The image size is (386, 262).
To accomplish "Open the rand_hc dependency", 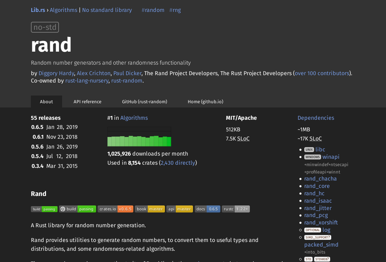I will (x=314, y=194).
